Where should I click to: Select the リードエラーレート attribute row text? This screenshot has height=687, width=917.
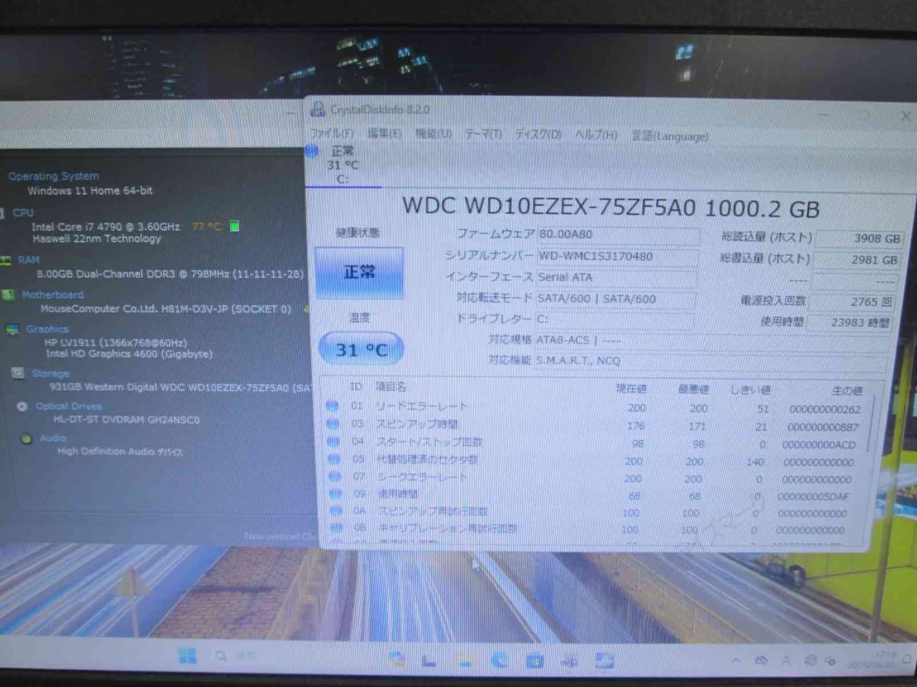(422, 406)
